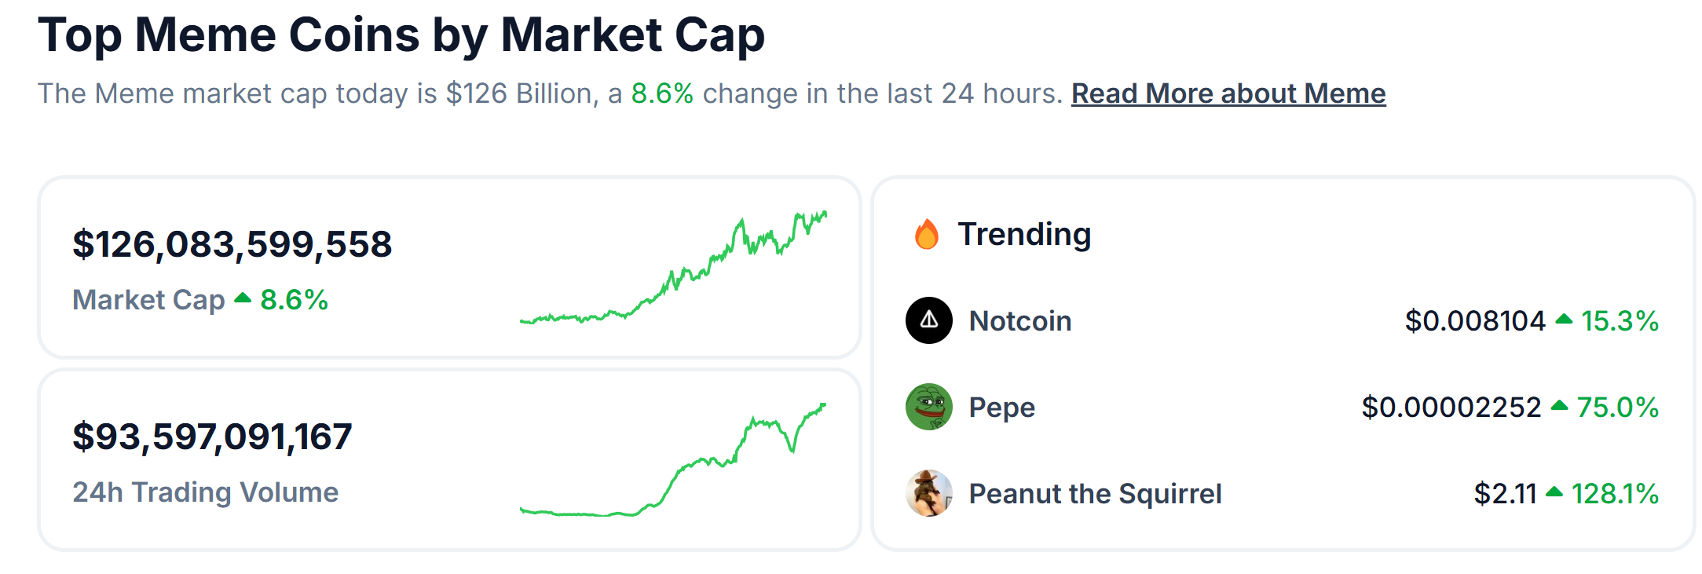1702x574 pixels.
Task: Click the Pepe frog coin icon
Action: (x=928, y=407)
